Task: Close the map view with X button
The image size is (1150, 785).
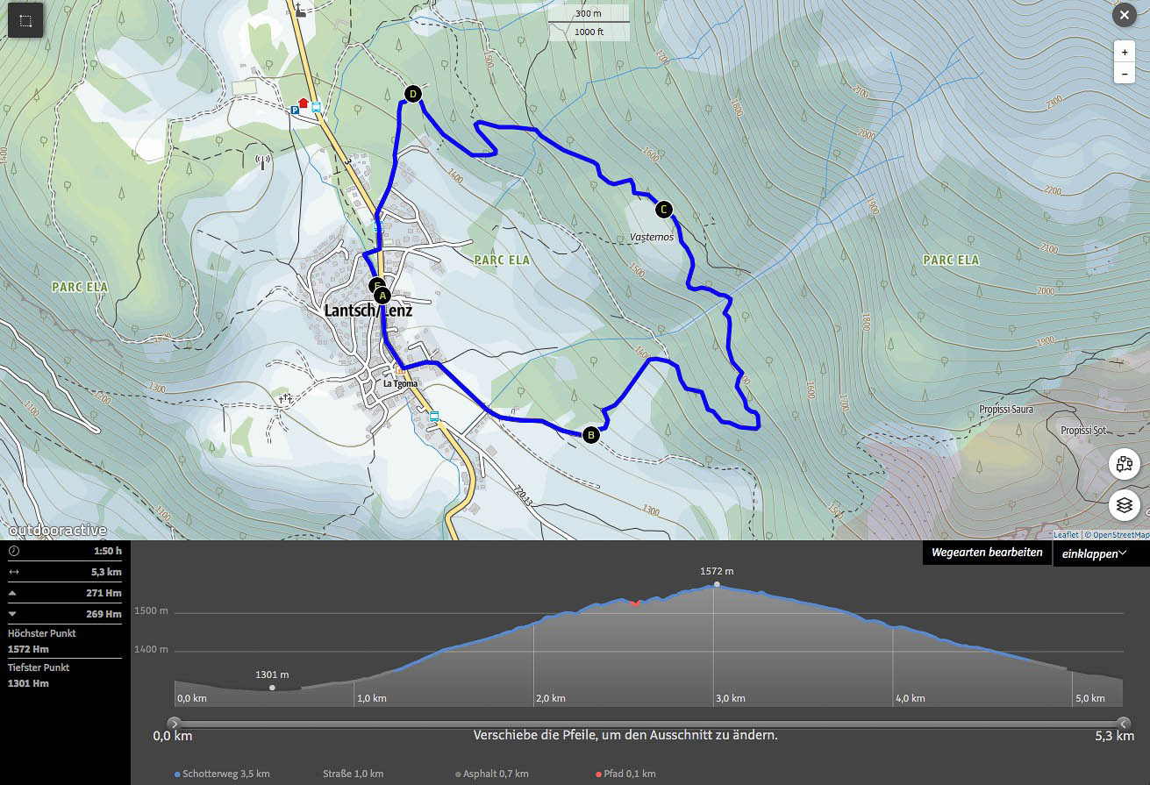Action: (x=1124, y=15)
